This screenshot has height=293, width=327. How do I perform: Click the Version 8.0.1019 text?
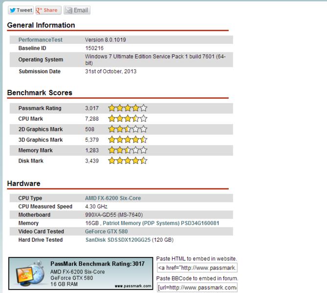(105, 40)
